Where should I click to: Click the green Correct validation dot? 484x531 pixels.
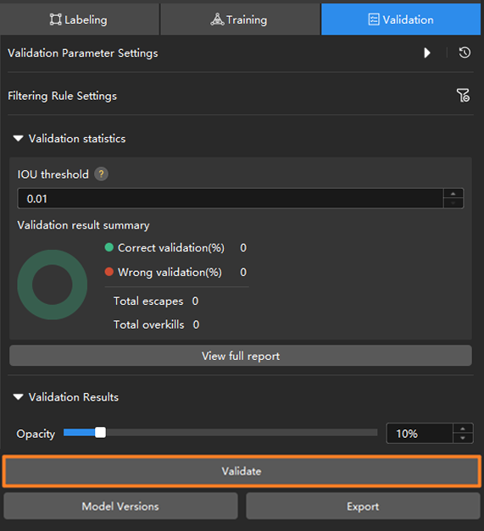[x=108, y=247]
